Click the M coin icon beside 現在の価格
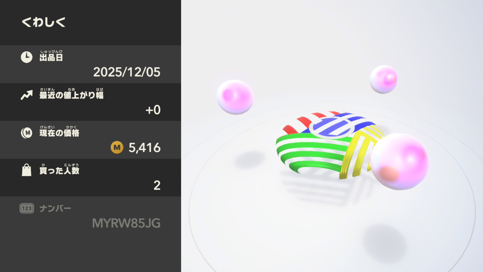 click(27, 133)
